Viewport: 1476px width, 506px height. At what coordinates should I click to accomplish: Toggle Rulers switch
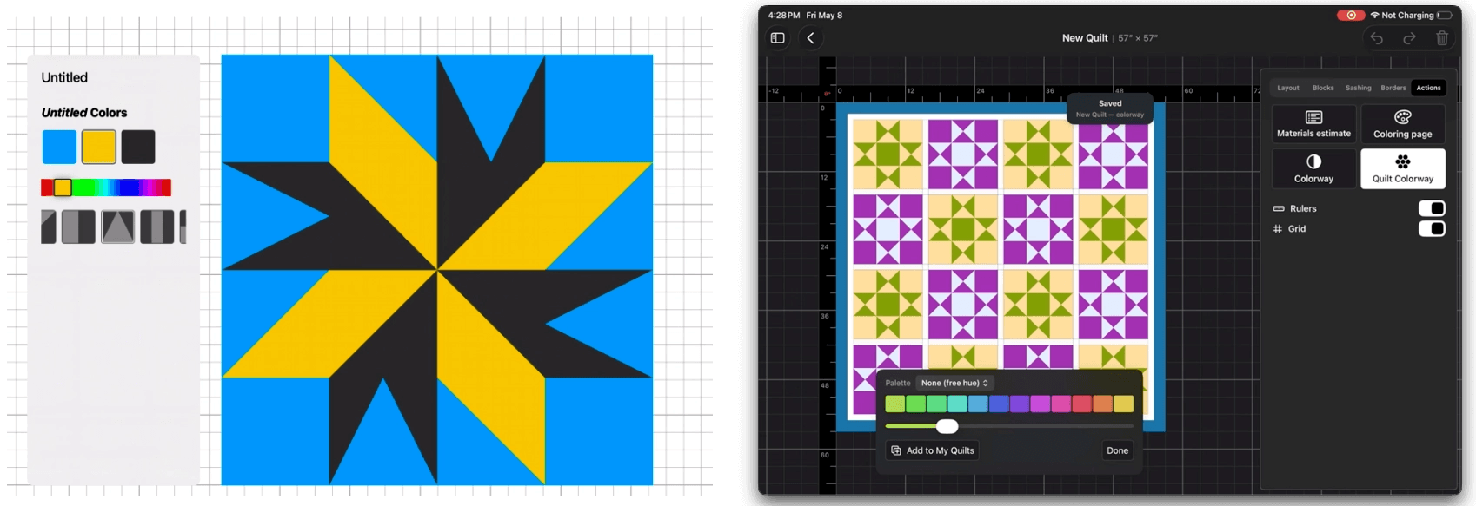1432,208
